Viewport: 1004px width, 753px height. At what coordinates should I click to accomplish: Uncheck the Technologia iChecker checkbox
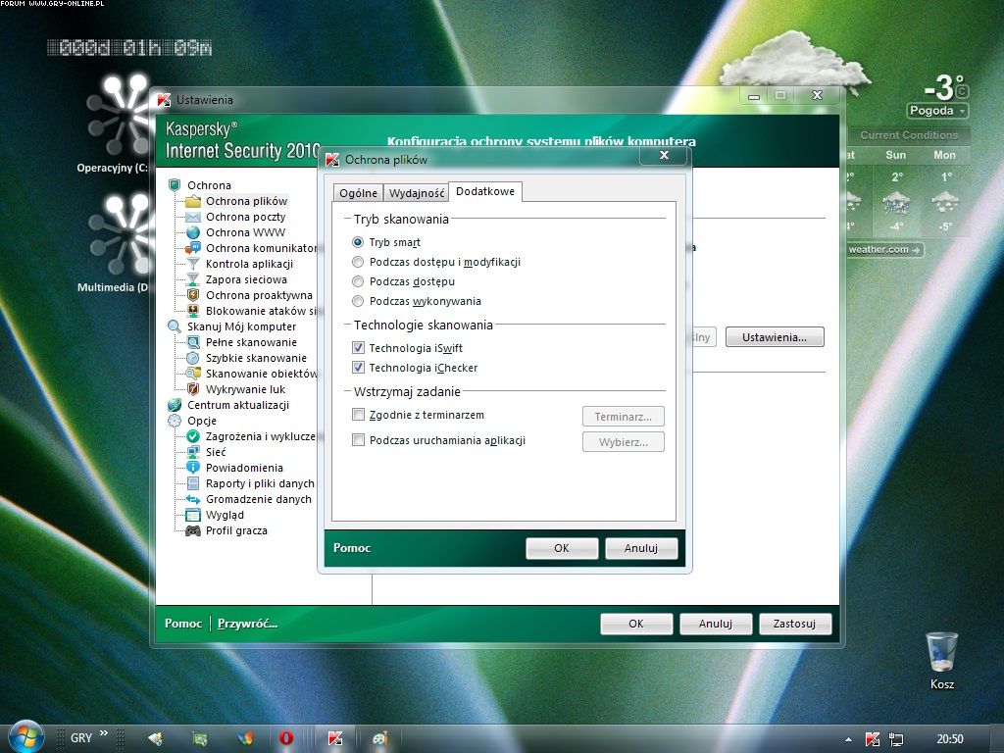tap(358, 368)
